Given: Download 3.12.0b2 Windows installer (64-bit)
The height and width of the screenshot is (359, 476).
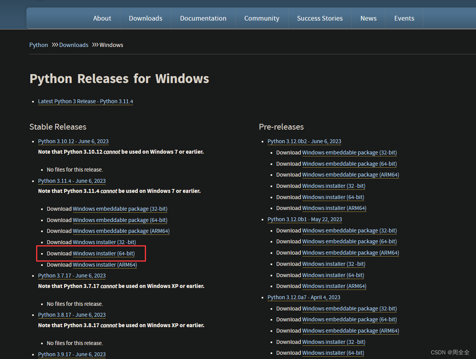Looking at the screenshot, I should click(333, 197).
